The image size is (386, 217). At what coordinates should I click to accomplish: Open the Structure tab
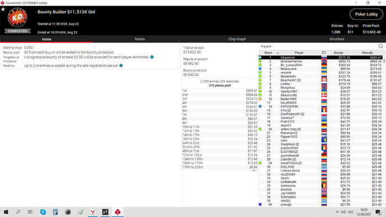[x=337, y=39]
